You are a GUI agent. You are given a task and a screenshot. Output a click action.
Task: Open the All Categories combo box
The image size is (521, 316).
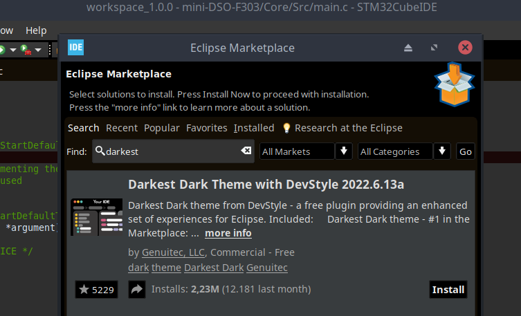pyautogui.click(x=395, y=151)
